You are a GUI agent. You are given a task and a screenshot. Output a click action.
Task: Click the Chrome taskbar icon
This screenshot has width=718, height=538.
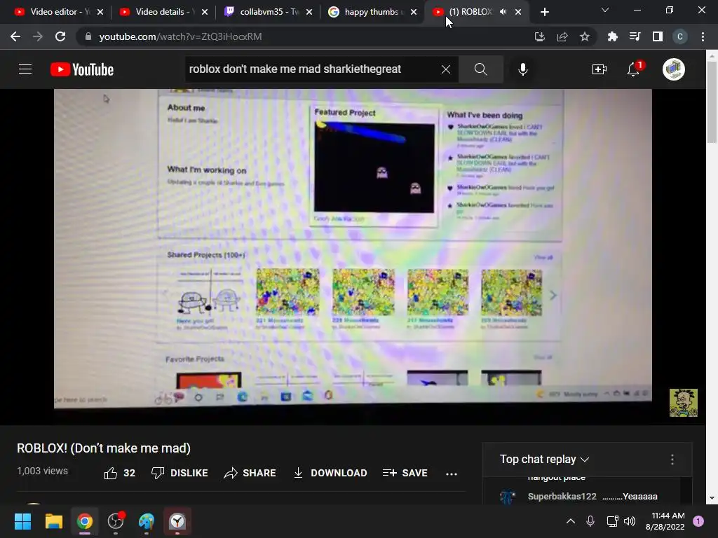pyautogui.click(x=85, y=521)
